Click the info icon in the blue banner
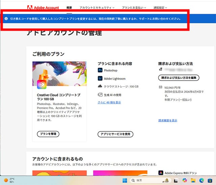Image resolution: width=216 pixels, height=185 pixels. (x=6, y=19)
